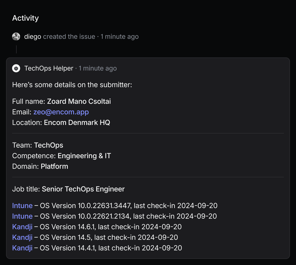Open the Kandji device running OS 14.4.1

point(22,248)
